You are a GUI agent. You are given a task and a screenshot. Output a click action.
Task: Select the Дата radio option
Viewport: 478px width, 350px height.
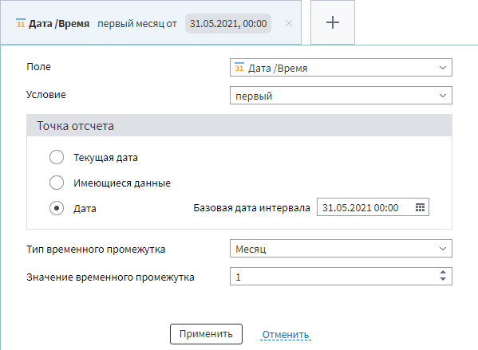click(57, 208)
